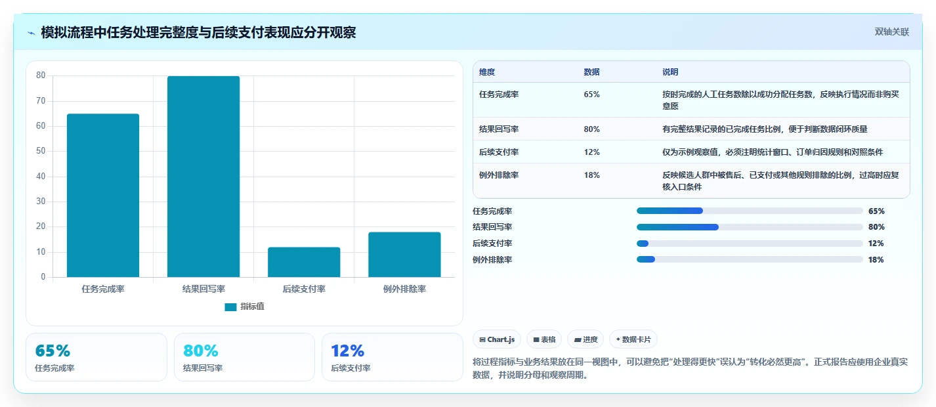Click the 维度 table column header
The height and width of the screenshot is (407, 936).
[487, 72]
